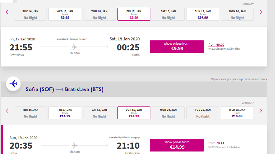
Task: Choose SUN 19, JAN return date tile
Action: pos(134,113)
